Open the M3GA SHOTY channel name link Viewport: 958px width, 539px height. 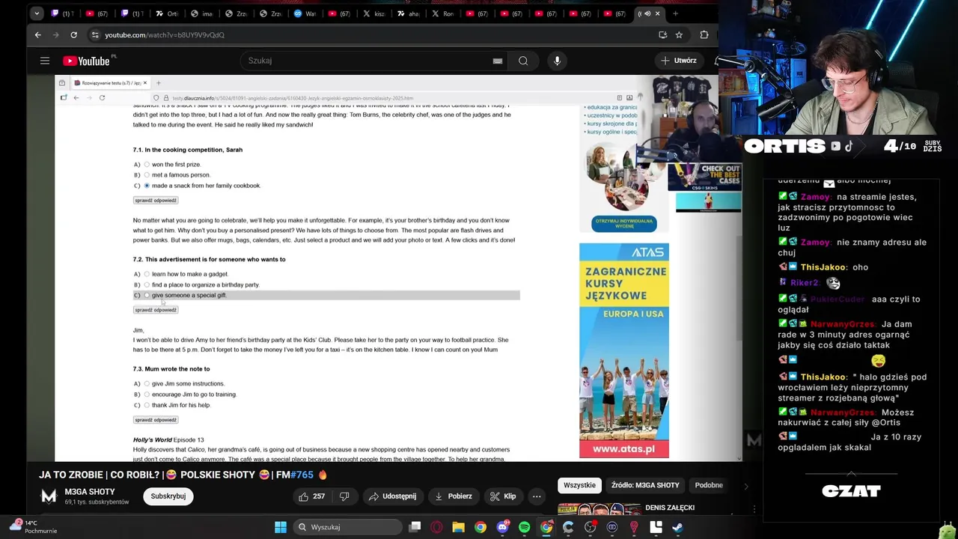90,492
